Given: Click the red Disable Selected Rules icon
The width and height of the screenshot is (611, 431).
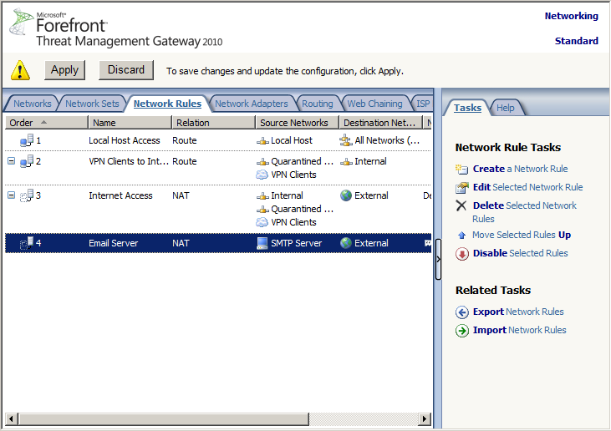Looking at the screenshot, I should tap(461, 254).
